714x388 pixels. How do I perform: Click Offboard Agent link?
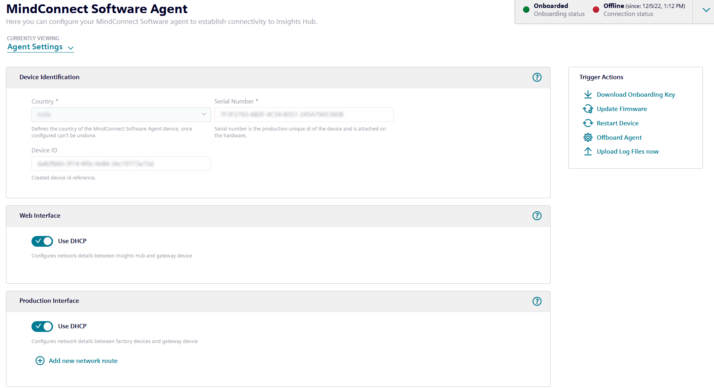pyautogui.click(x=619, y=137)
